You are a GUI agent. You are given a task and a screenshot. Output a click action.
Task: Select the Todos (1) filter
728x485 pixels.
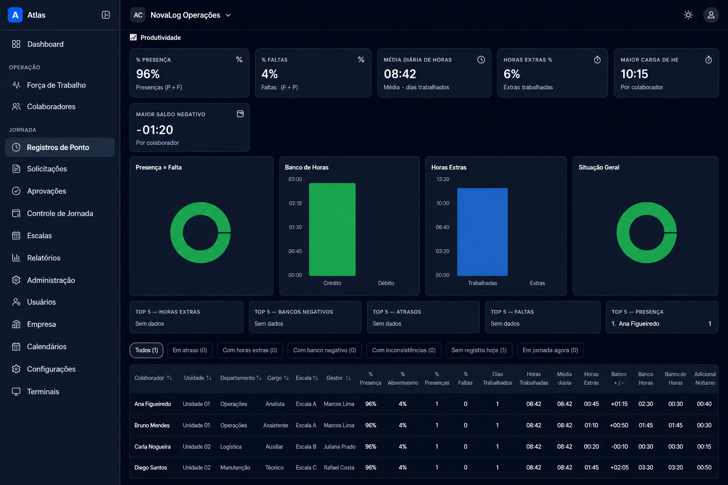pyautogui.click(x=146, y=350)
